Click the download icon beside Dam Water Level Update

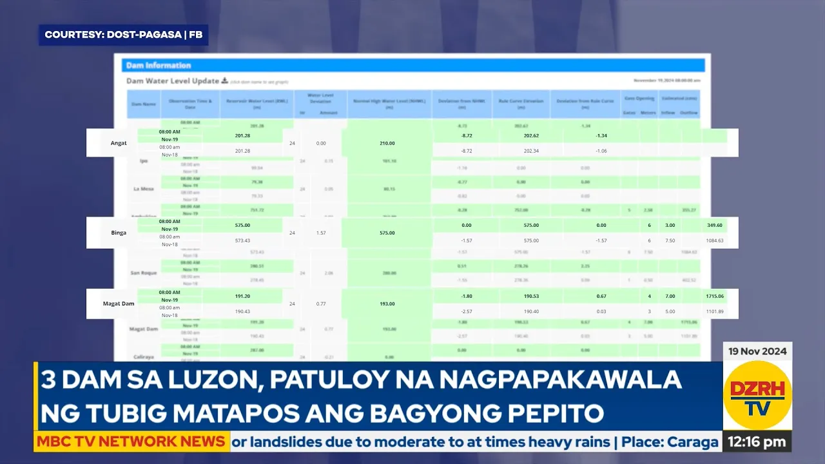224,81
